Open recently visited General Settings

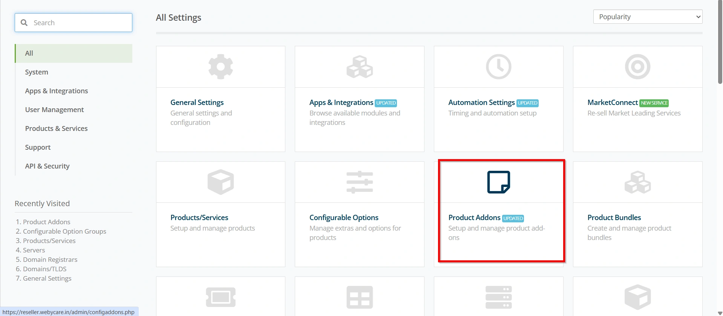coord(47,278)
